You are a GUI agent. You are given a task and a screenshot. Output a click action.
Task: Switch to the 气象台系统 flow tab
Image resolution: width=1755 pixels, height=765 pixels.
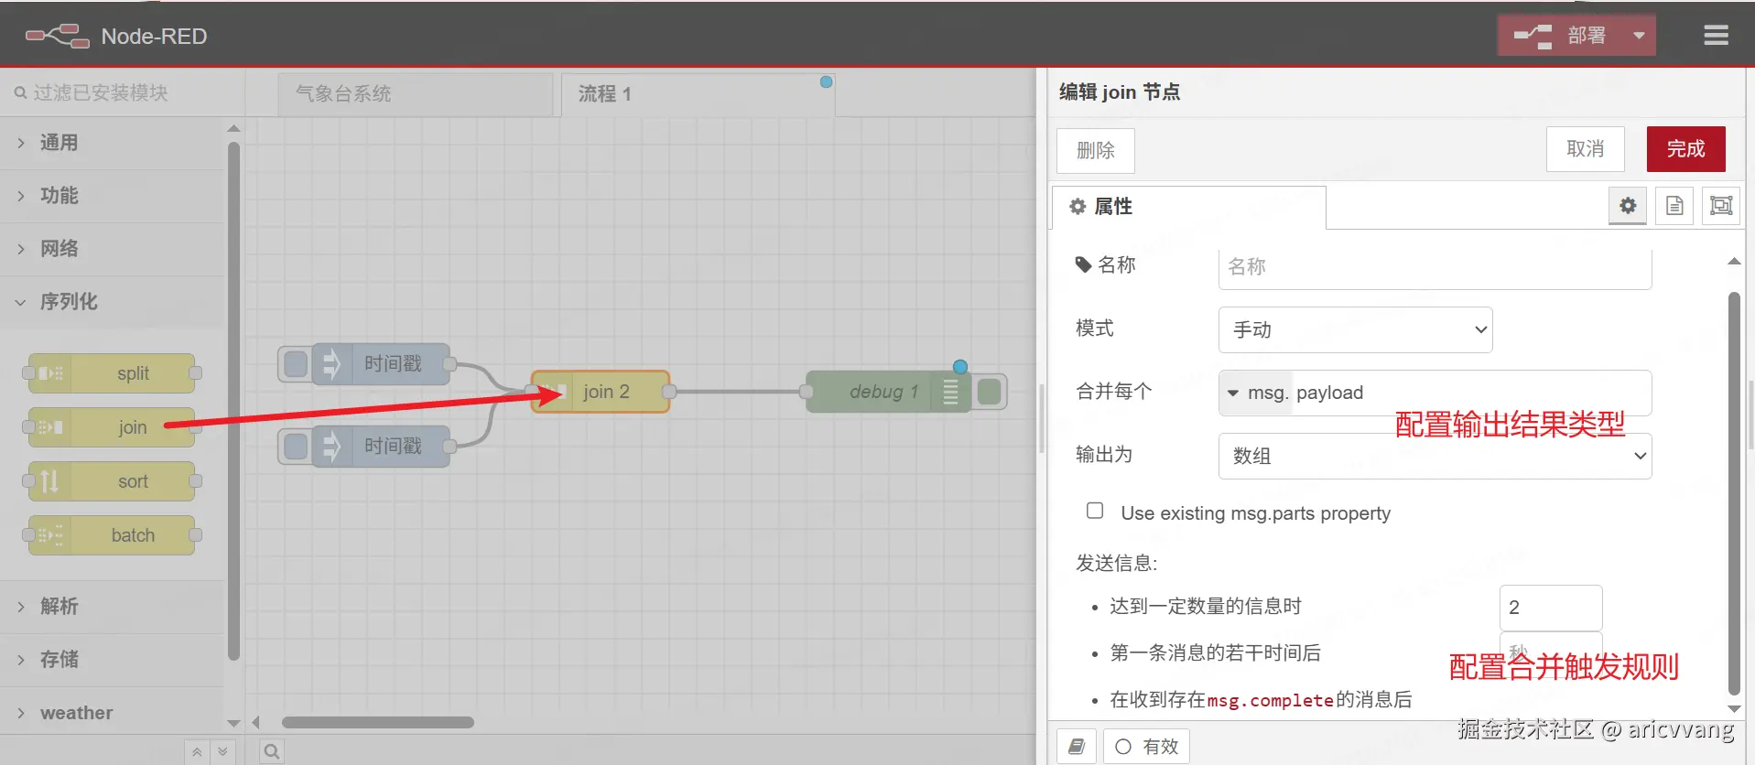[x=416, y=94]
